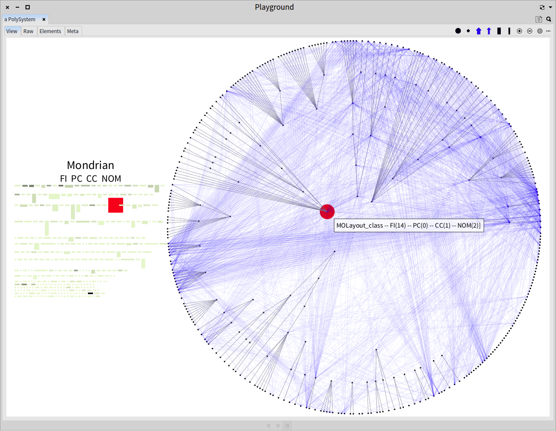
Task: Select the middle pager dot at bottom
Action: (278, 425)
